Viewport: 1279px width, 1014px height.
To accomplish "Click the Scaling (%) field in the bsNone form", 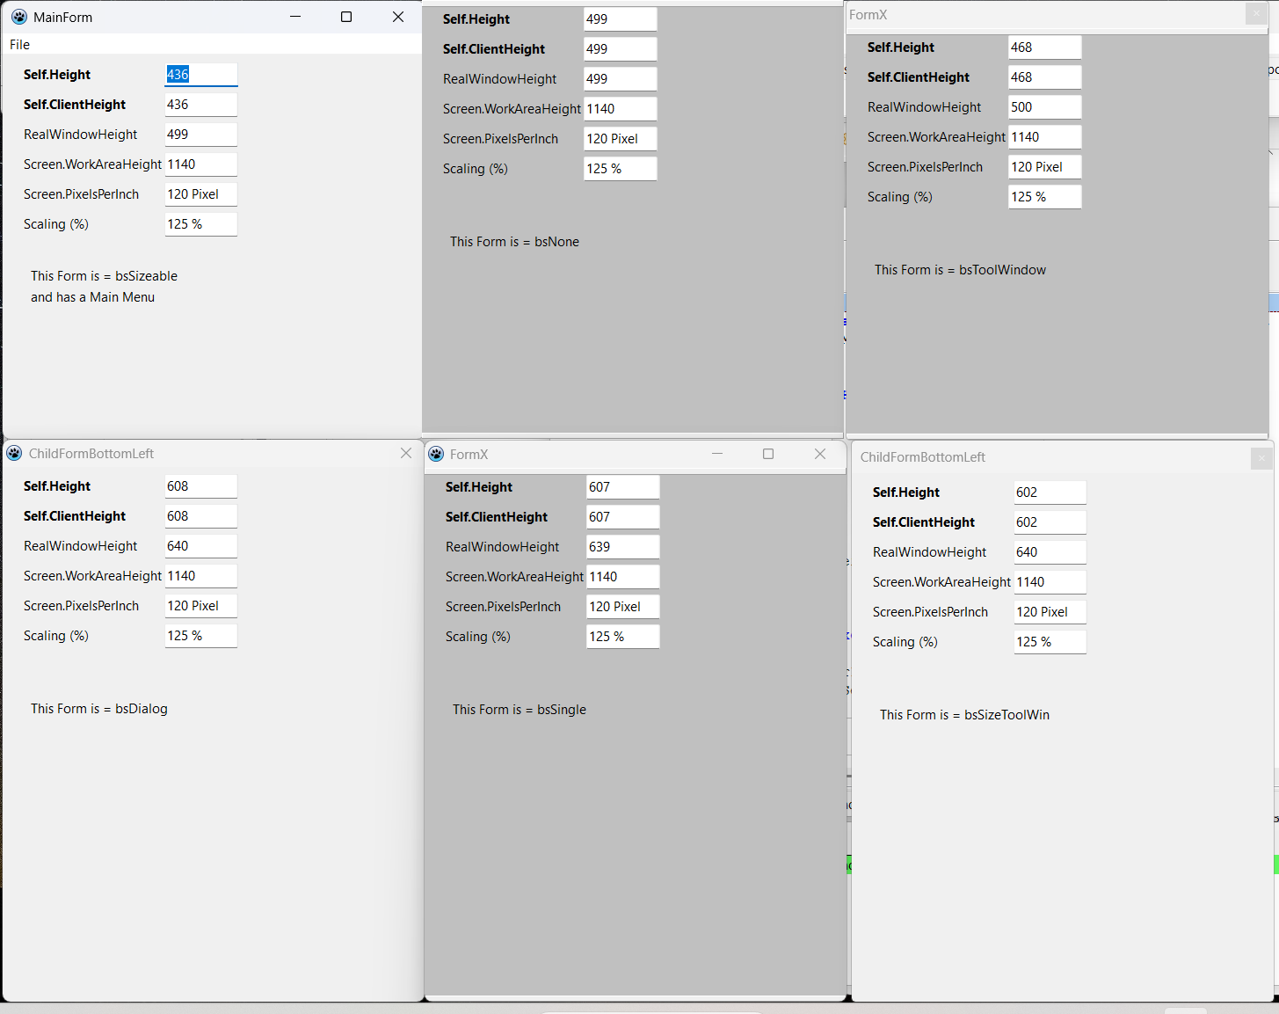I will pyautogui.click(x=620, y=169).
